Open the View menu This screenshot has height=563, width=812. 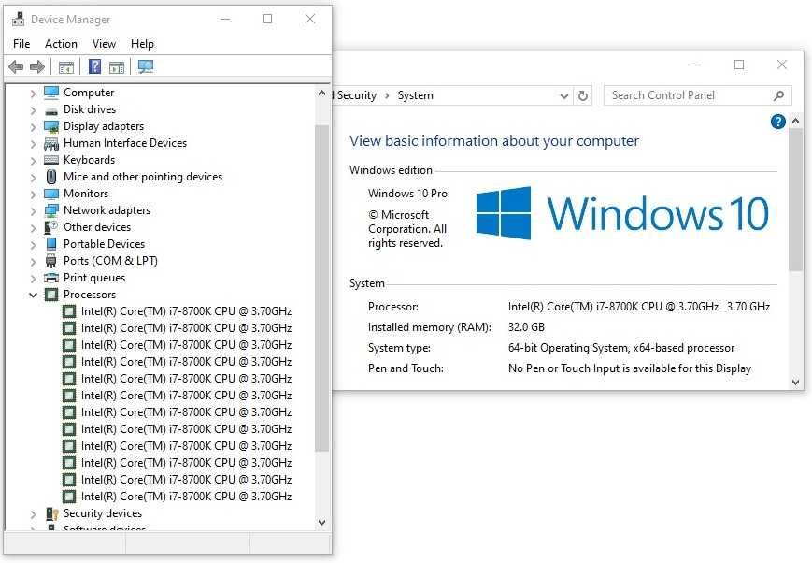click(104, 44)
